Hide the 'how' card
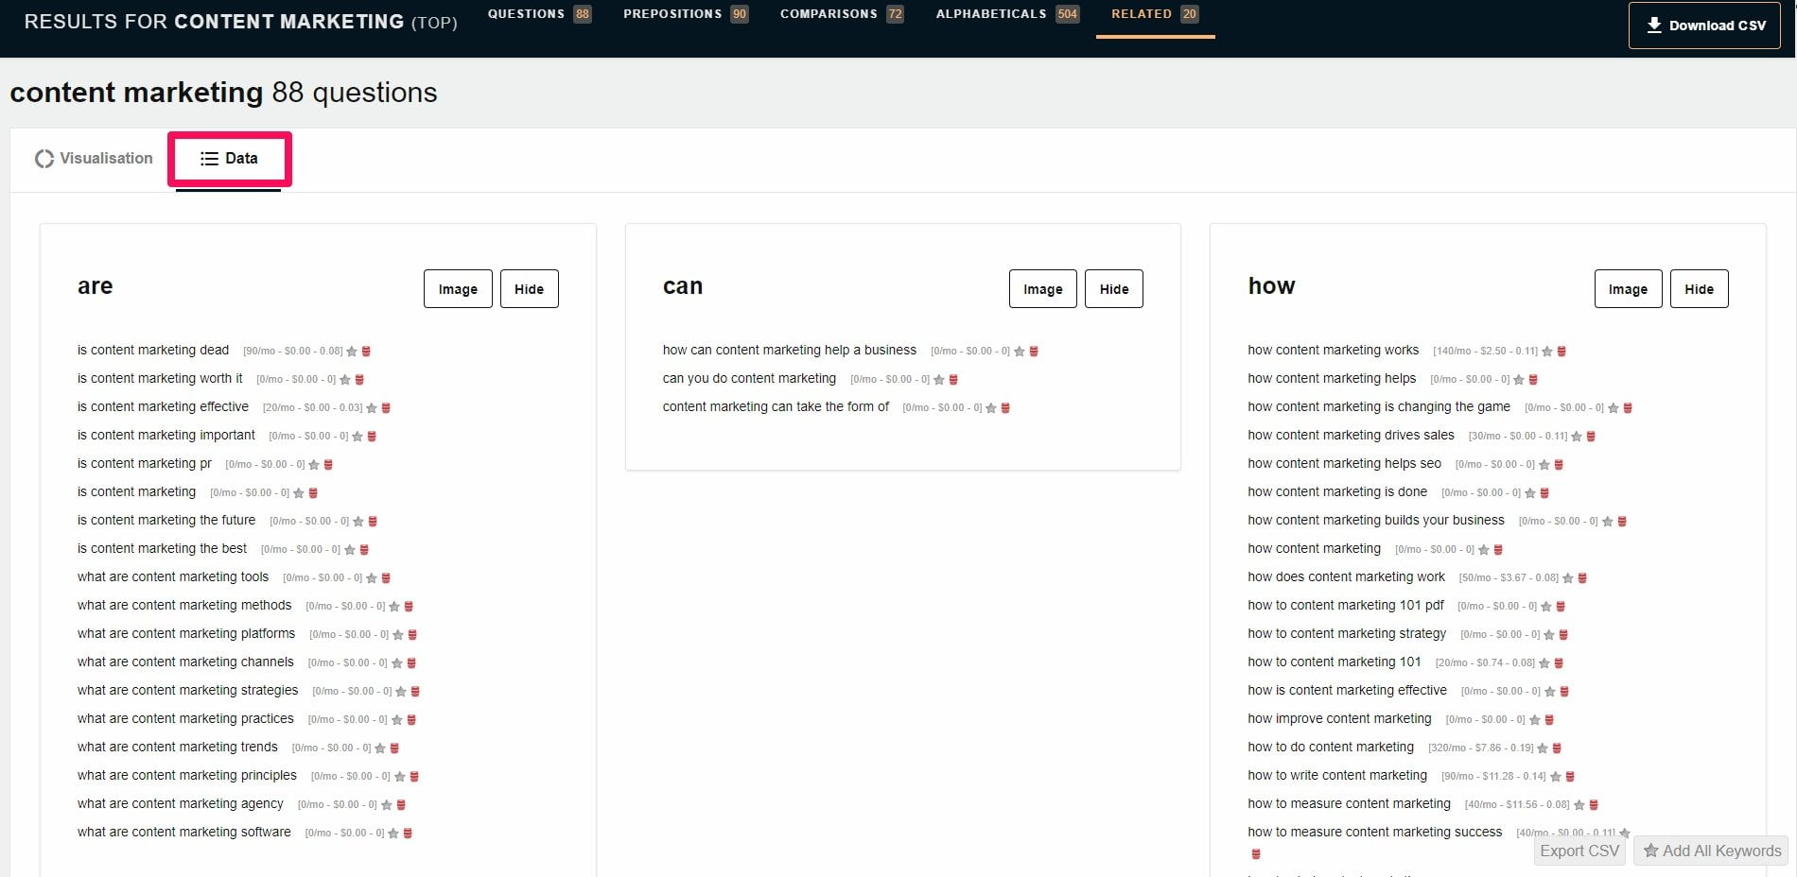 tap(1699, 289)
